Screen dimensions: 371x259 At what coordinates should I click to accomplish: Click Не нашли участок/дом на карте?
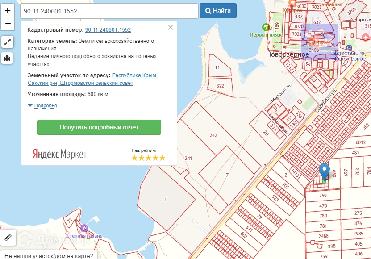pyautogui.click(x=49, y=256)
